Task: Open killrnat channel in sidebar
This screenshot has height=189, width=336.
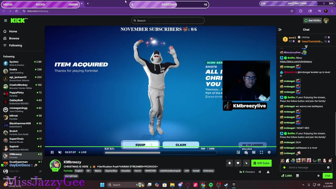Action: (x=22, y=117)
